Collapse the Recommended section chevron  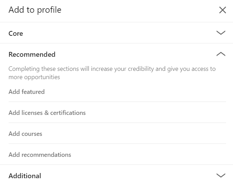[221, 54]
